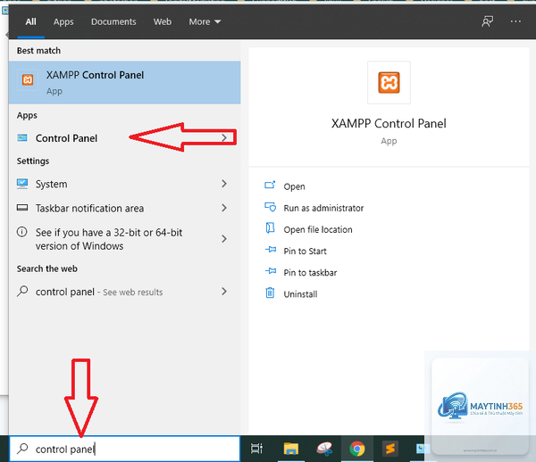Expand Taskbar notification area chevron

coord(224,208)
